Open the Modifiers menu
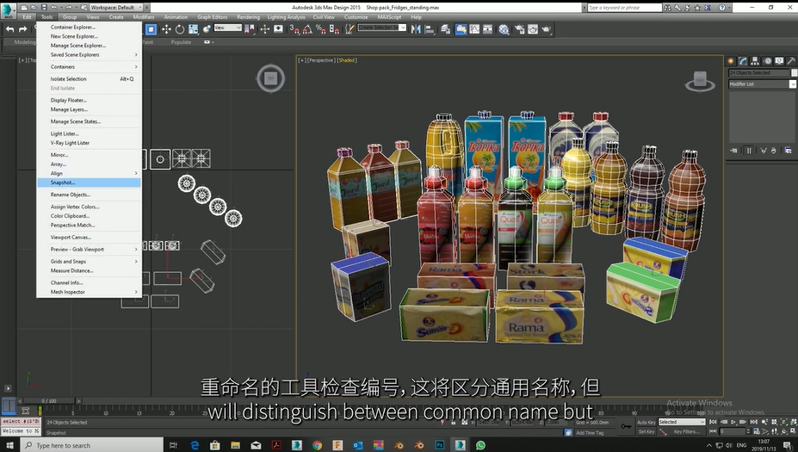Screen dimensions: 798x452 click(144, 17)
